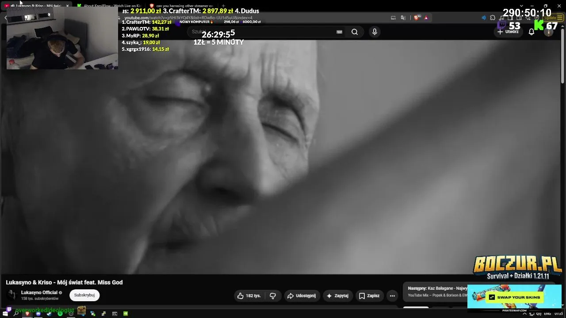Click the '158 tys. subskrybentów' text
The width and height of the screenshot is (566, 318).
40,299
